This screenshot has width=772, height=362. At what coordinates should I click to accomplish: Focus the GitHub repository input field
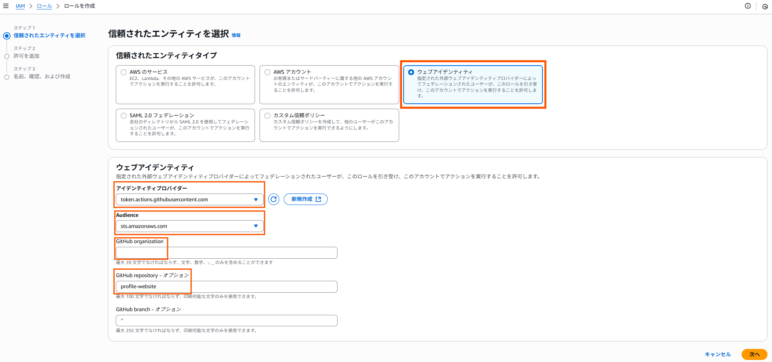[227, 287]
